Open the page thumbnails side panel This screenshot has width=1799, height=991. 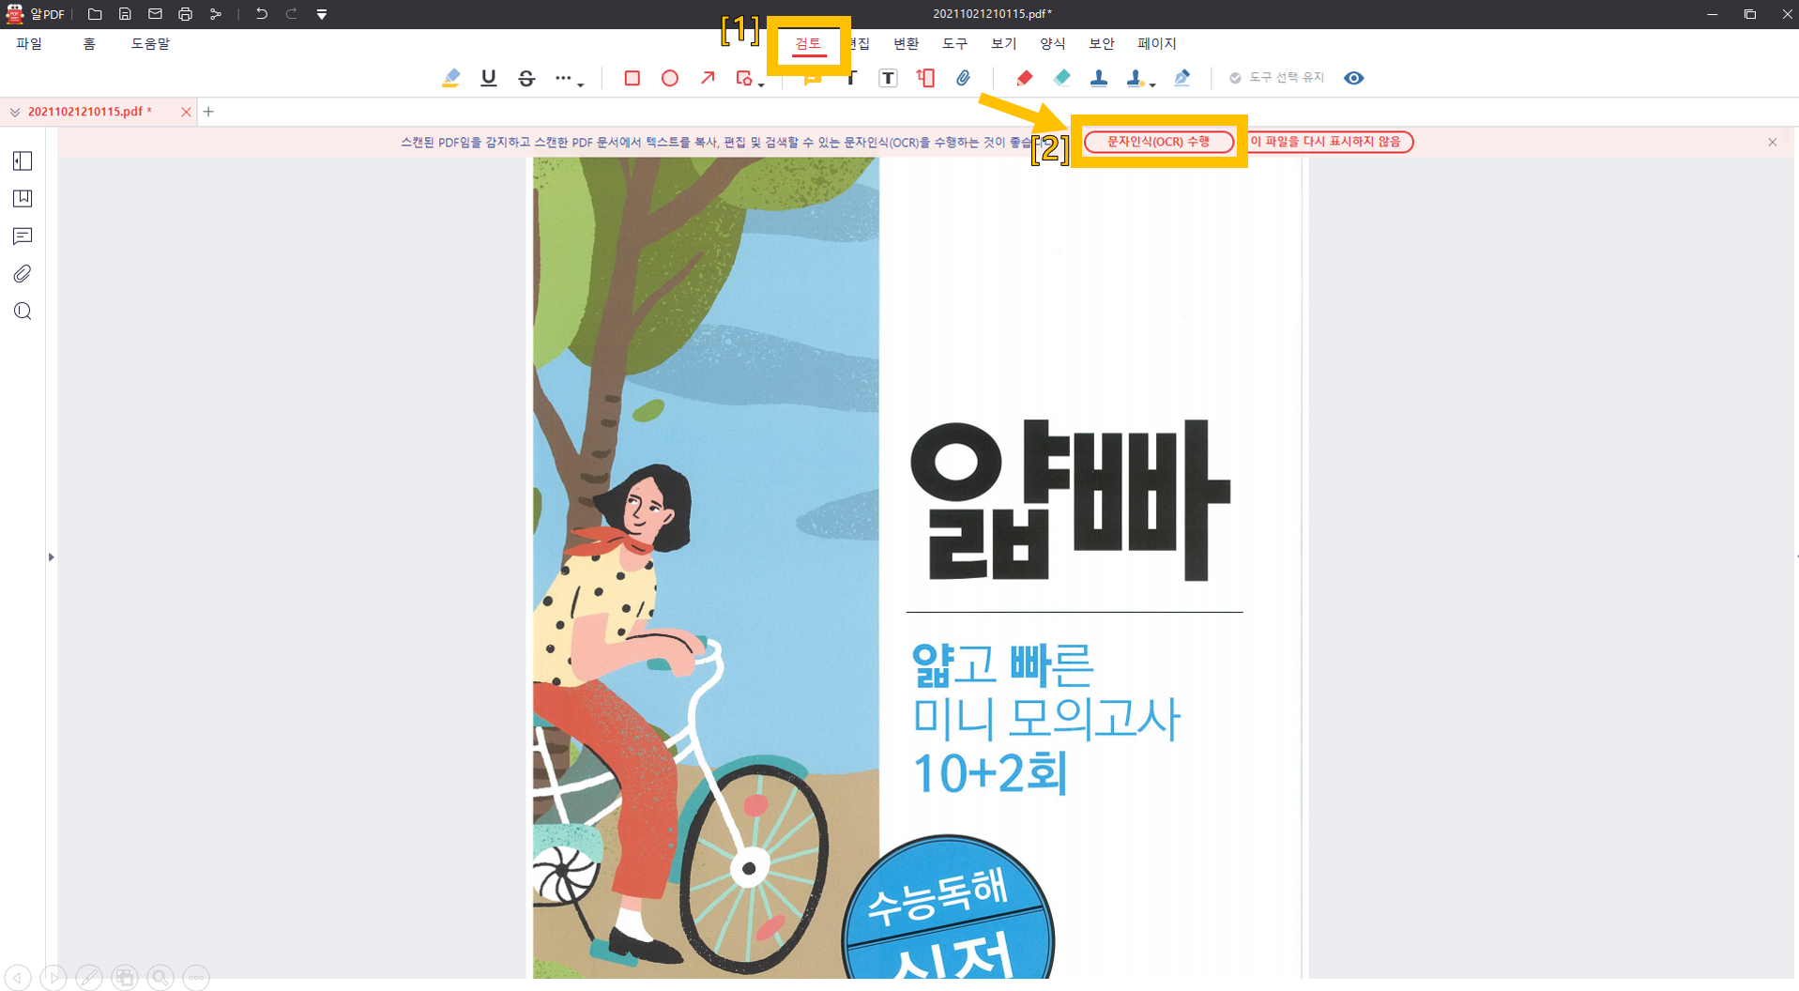(x=23, y=161)
